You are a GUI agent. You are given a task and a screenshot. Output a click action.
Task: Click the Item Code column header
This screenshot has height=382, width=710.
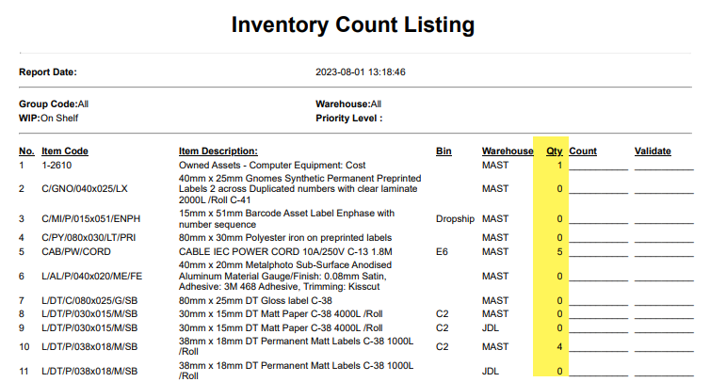[65, 151]
